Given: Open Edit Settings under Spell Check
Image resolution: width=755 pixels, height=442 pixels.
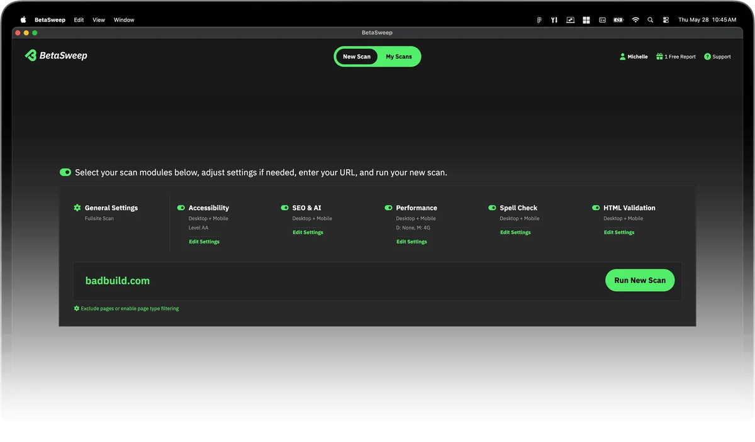Looking at the screenshot, I should [516, 233].
